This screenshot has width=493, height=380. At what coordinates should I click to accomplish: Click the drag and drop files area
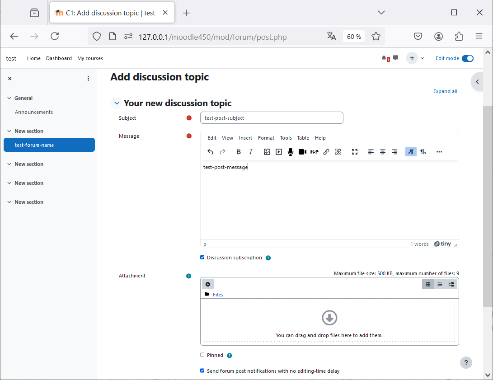[x=329, y=322]
